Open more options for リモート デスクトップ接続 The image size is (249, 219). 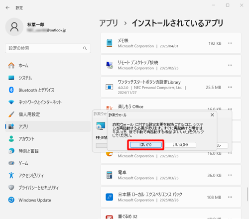[x=230, y=65]
